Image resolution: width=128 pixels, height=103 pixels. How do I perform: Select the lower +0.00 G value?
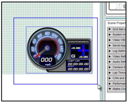[83, 57]
